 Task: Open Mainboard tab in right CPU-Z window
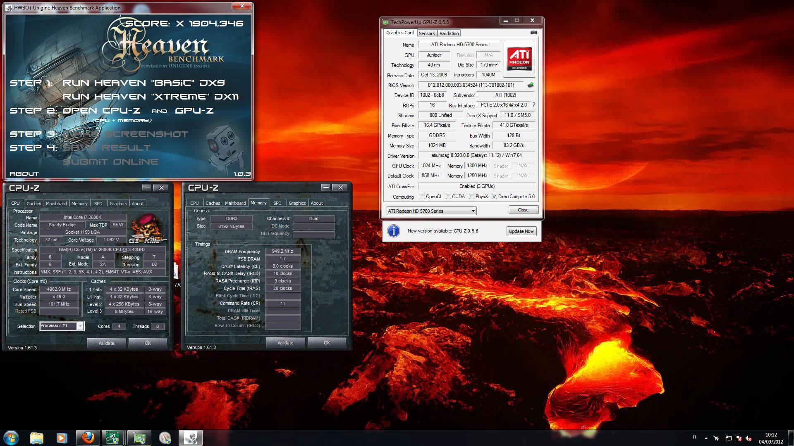pos(235,203)
